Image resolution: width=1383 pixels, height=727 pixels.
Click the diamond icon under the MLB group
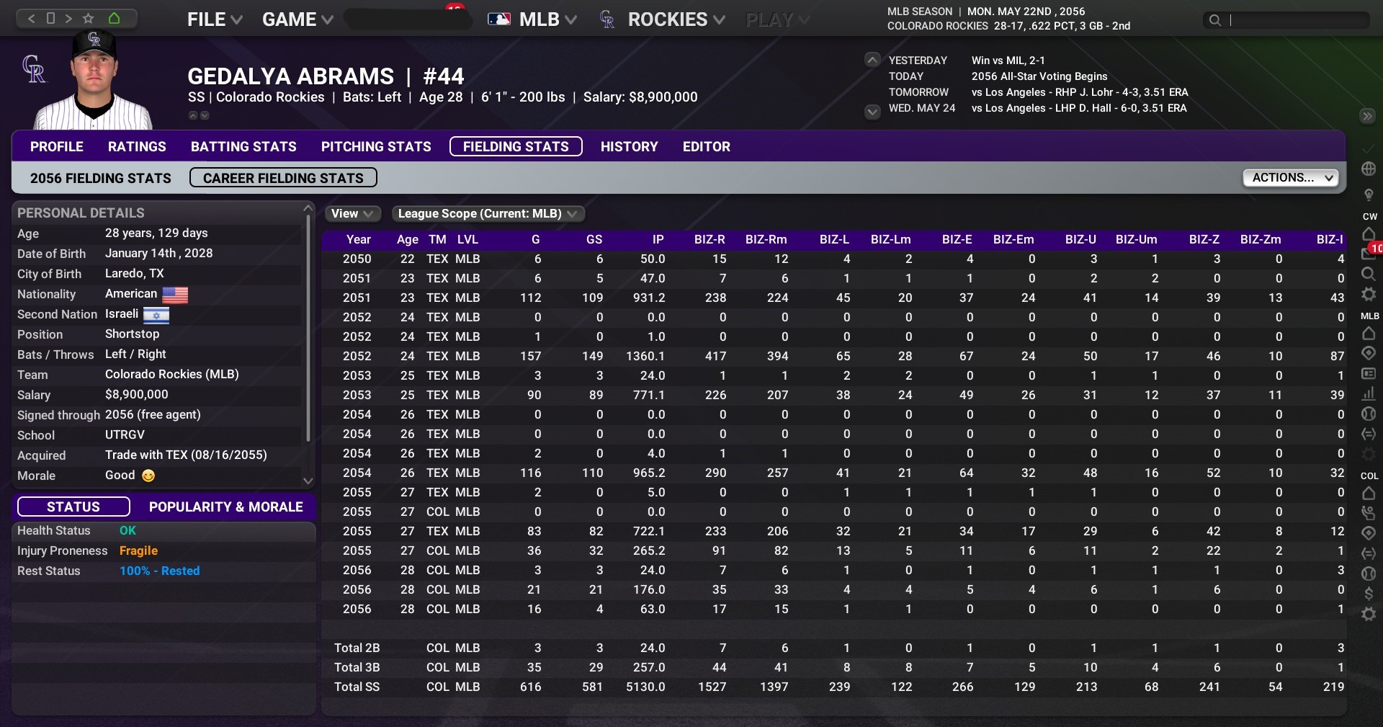point(1369,353)
